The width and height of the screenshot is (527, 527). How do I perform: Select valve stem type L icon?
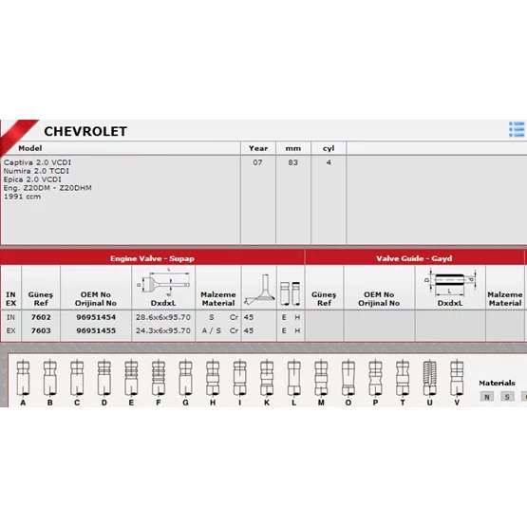pyautogui.click(x=294, y=378)
